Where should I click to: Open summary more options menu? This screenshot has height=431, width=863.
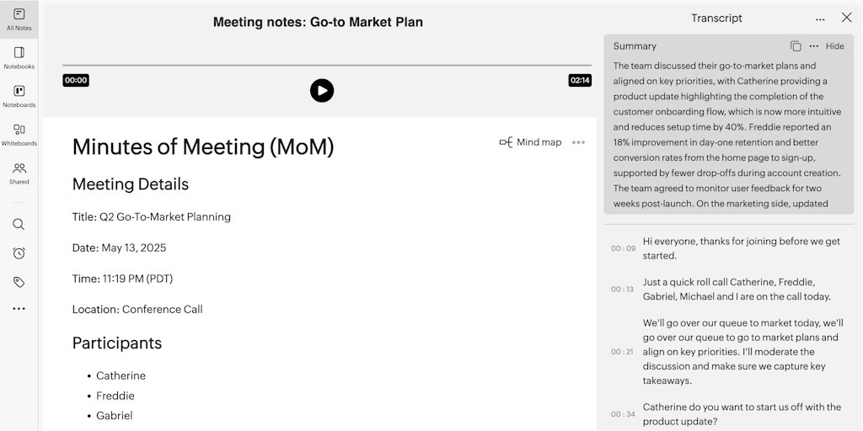coord(814,46)
